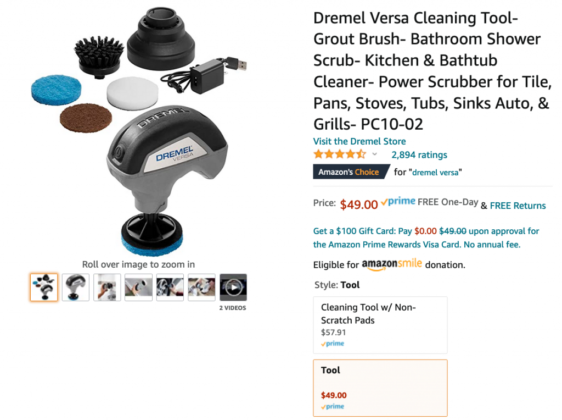Click the prime logo beside the price
562x420 pixels.
398,202
